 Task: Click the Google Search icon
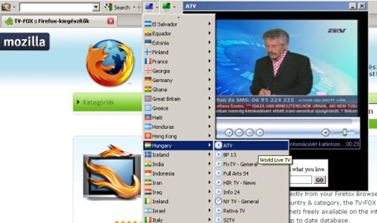point(108,7)
